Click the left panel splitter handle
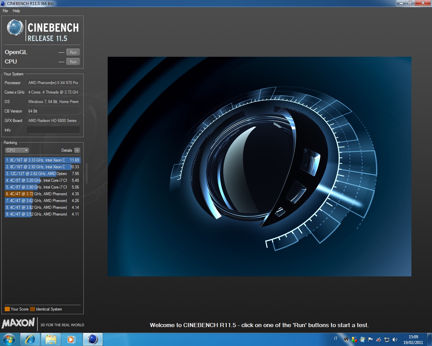The width and height of the screenshot is (432, 346). (x=86, y=173)
